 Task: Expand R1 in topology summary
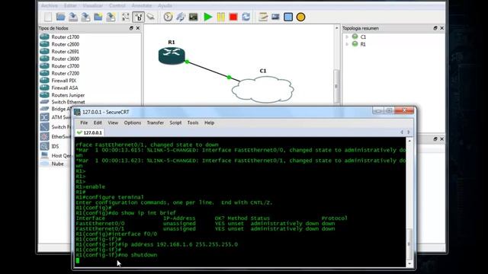tap(347, 44)
